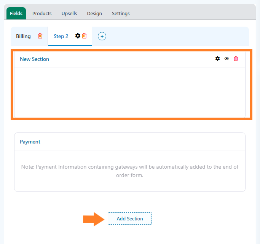Go to the Upsells tab
The width and height of the screenshot is (260, 244).
[x=69, y=13]
